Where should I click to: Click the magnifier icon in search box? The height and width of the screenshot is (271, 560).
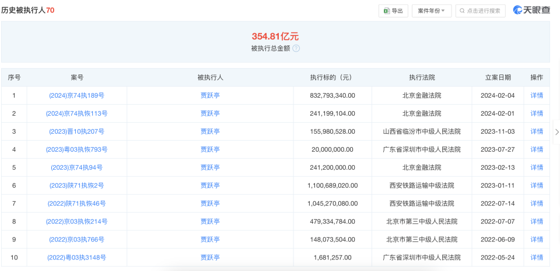click(463, 11)
